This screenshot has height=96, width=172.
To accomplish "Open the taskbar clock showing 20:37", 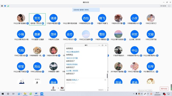I will click(157, 94).
